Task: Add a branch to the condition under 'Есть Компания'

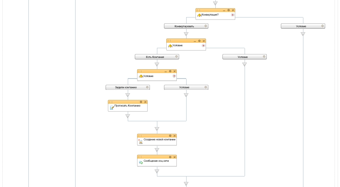Action: coord(174,76)
